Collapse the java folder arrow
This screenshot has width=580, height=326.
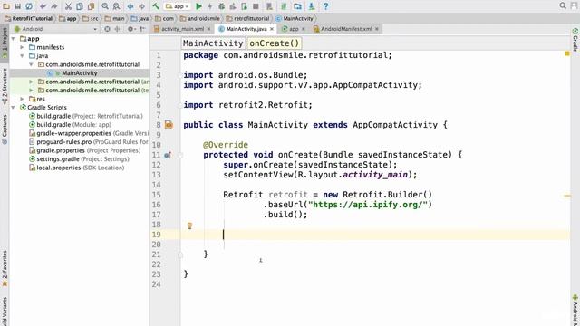point(22,56)
